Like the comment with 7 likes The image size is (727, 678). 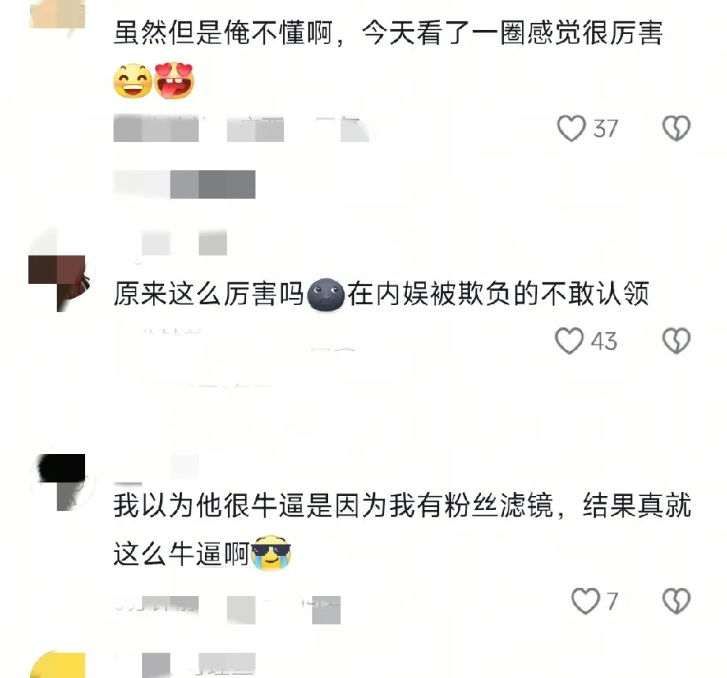point(585,601)
